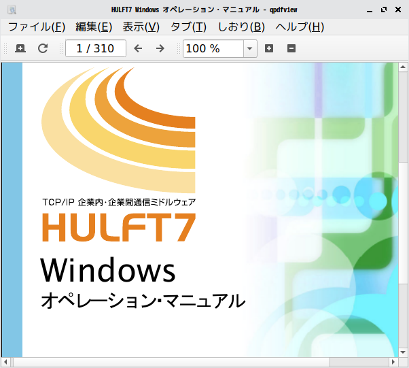Open the しおり(B) menu

(241, 27)
